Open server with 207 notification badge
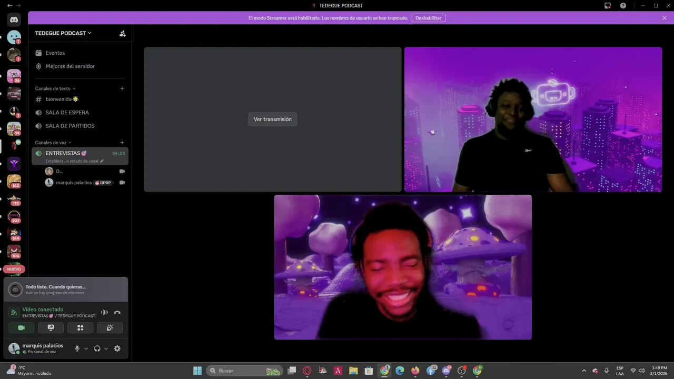This screenshot has width=674, height=379. click(x=14, y=217)
